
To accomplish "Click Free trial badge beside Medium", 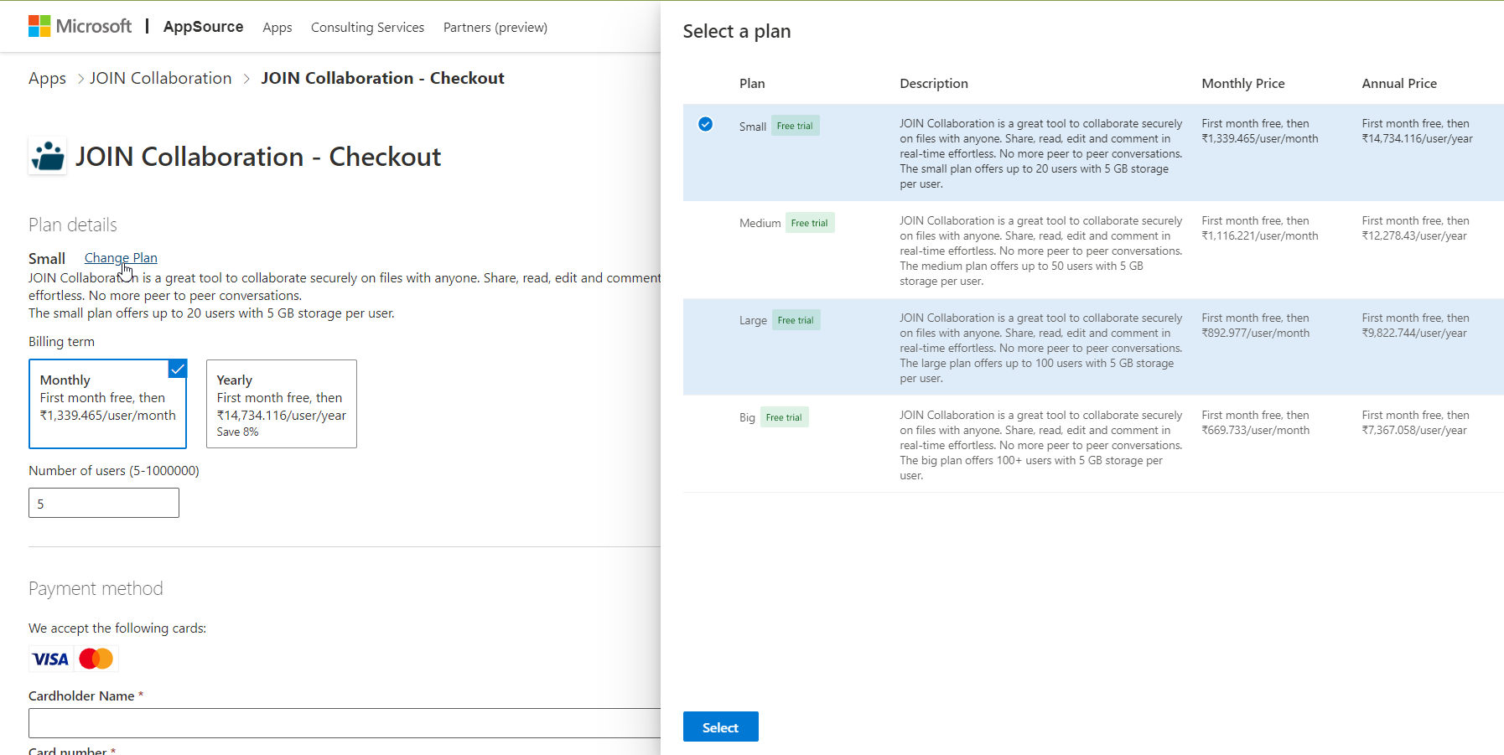I will click(810, 223).
